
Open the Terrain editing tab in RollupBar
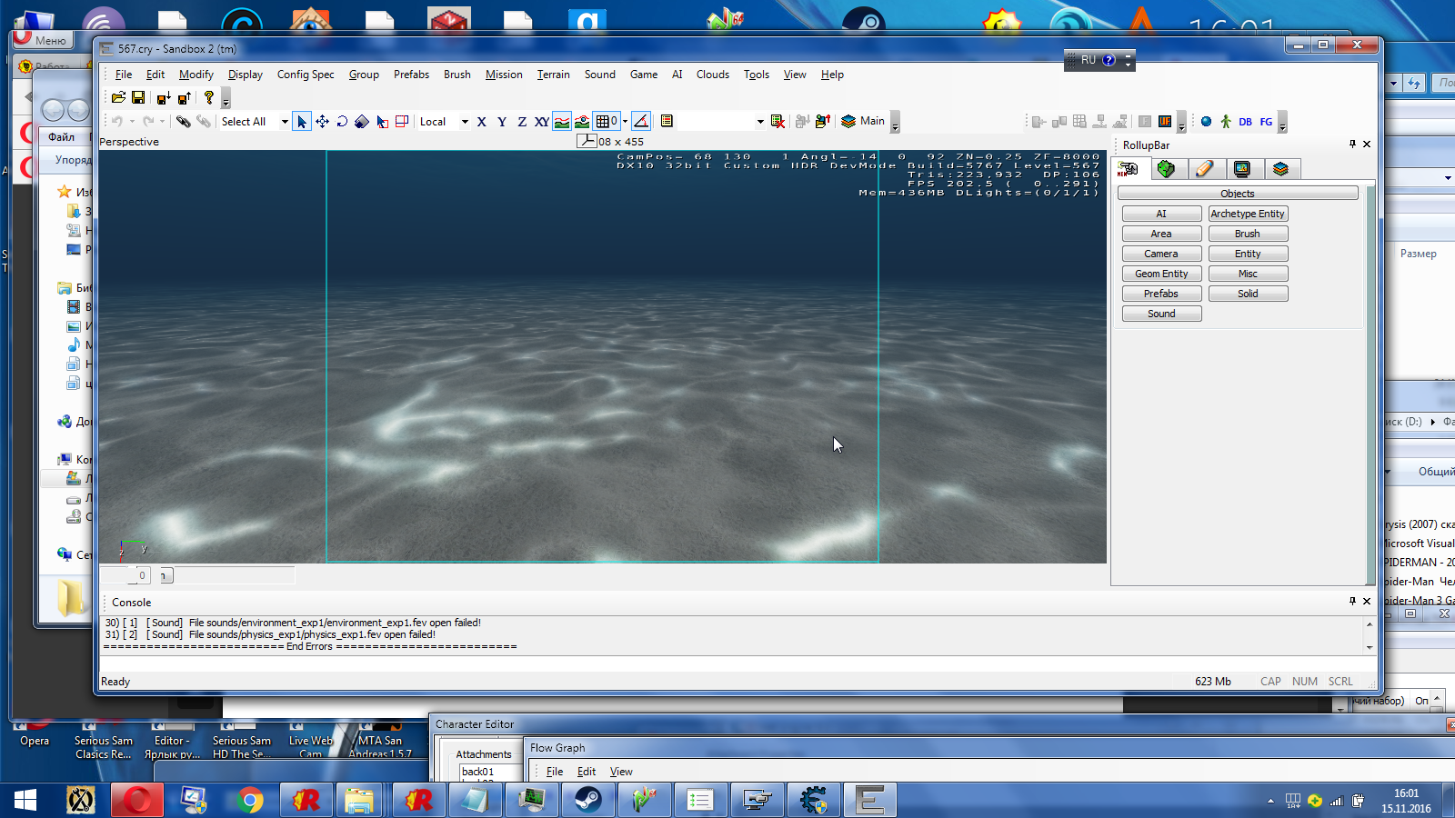click(x=1166, y=169)
